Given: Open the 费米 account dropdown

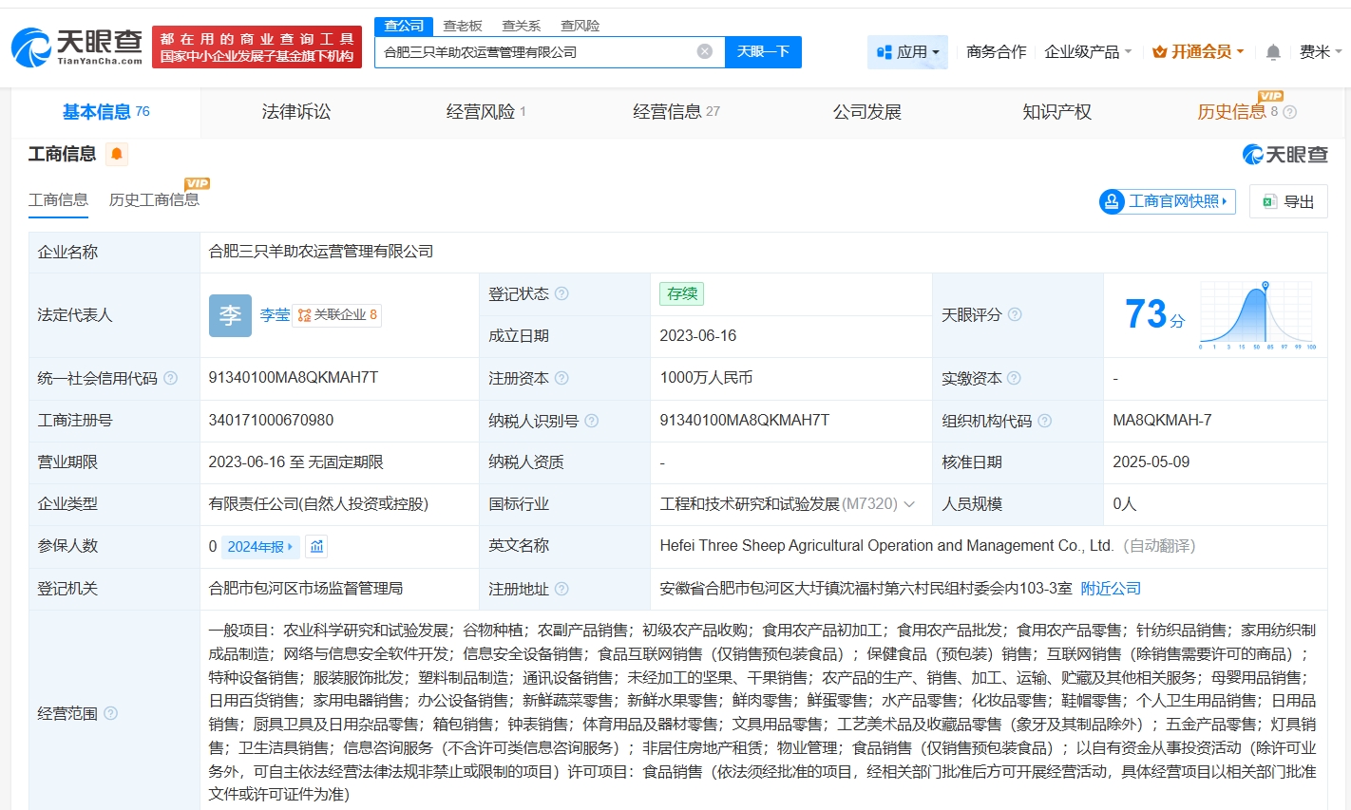Looking at the screenshot, I should tap(1320, 52).
